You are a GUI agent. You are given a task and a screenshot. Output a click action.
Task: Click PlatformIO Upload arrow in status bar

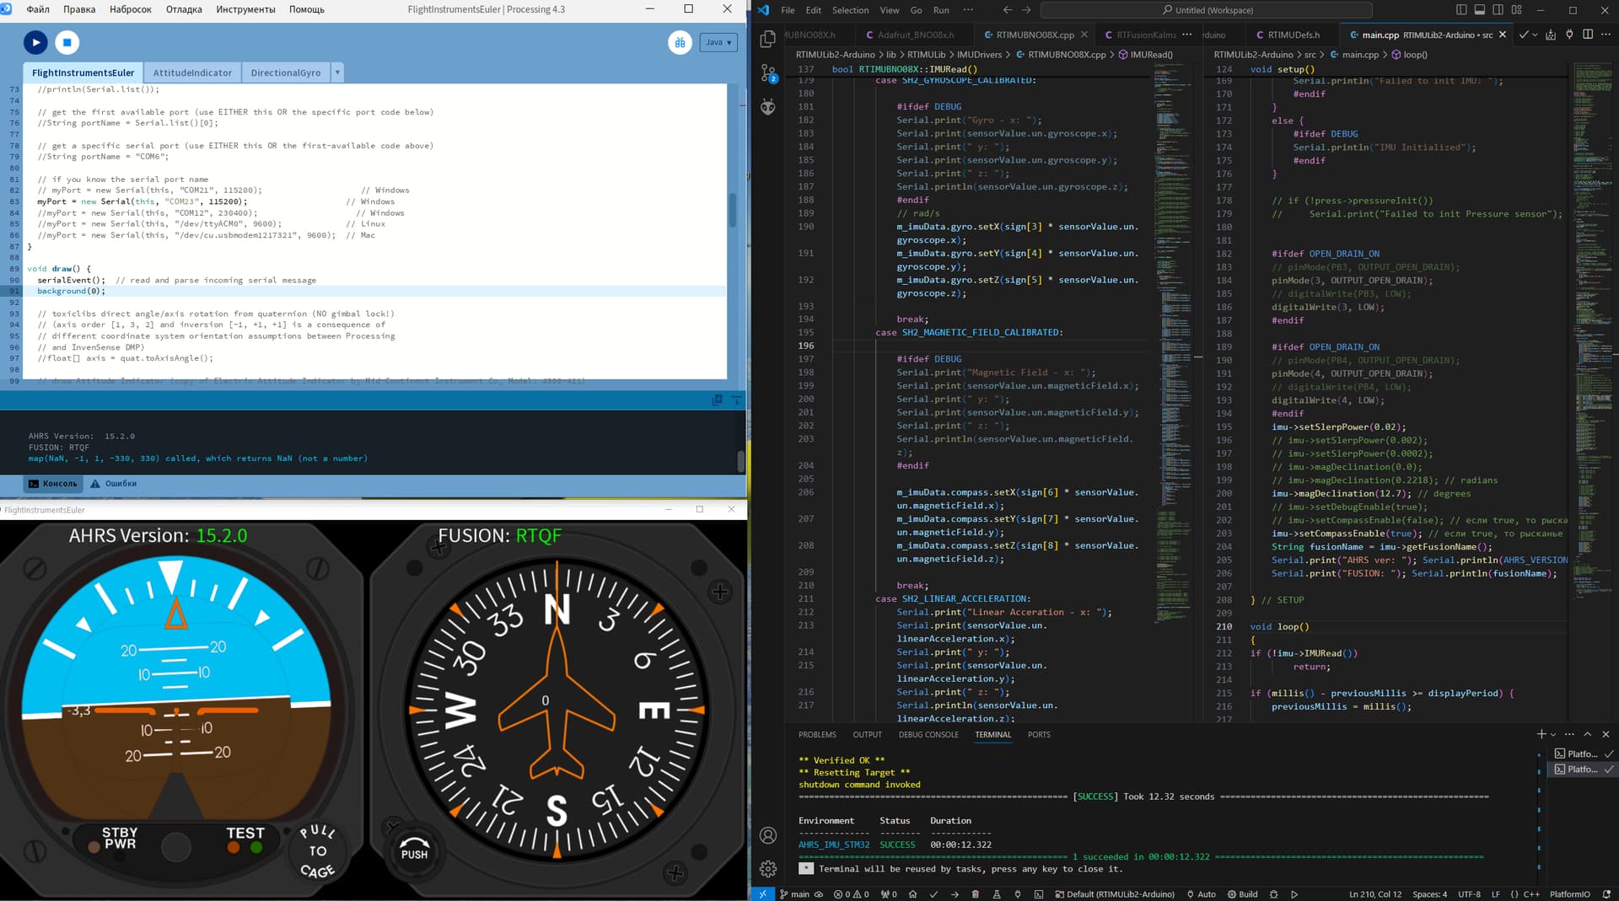coord(955,894)
